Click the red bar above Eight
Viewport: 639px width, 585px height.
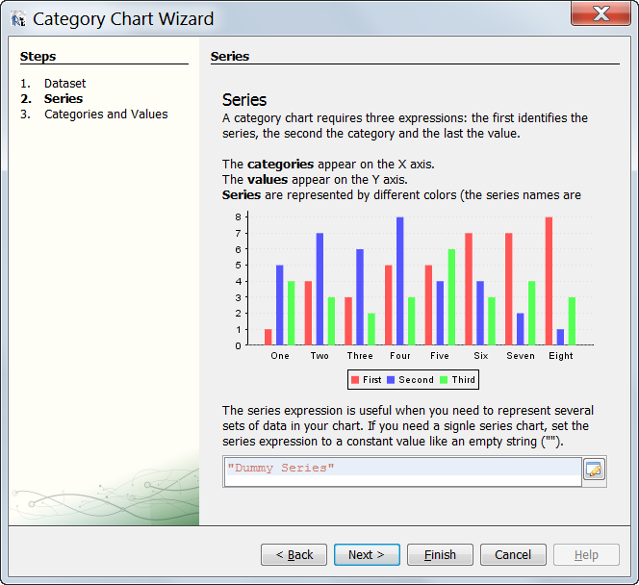pyautogui.click(x=549, y=281)
